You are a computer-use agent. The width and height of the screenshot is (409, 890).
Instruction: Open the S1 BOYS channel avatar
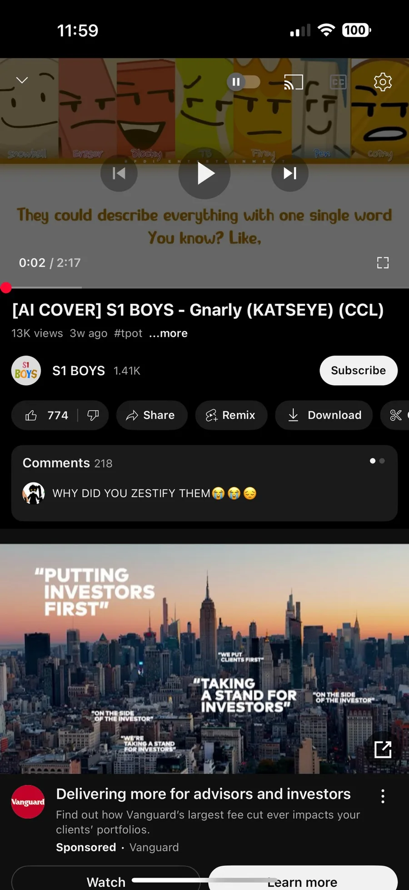pyautogui.click(x=26, y=371)
